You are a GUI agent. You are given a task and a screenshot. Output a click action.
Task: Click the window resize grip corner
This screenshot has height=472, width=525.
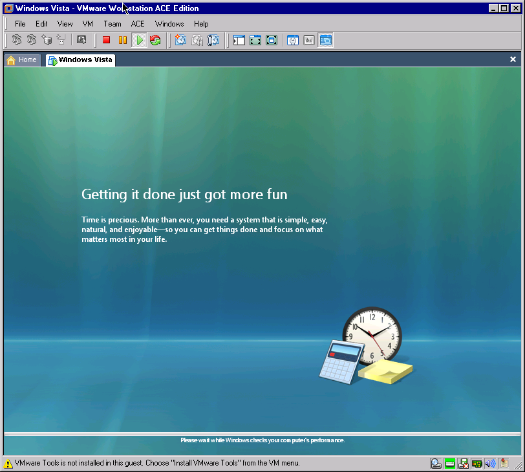[519, 466]
